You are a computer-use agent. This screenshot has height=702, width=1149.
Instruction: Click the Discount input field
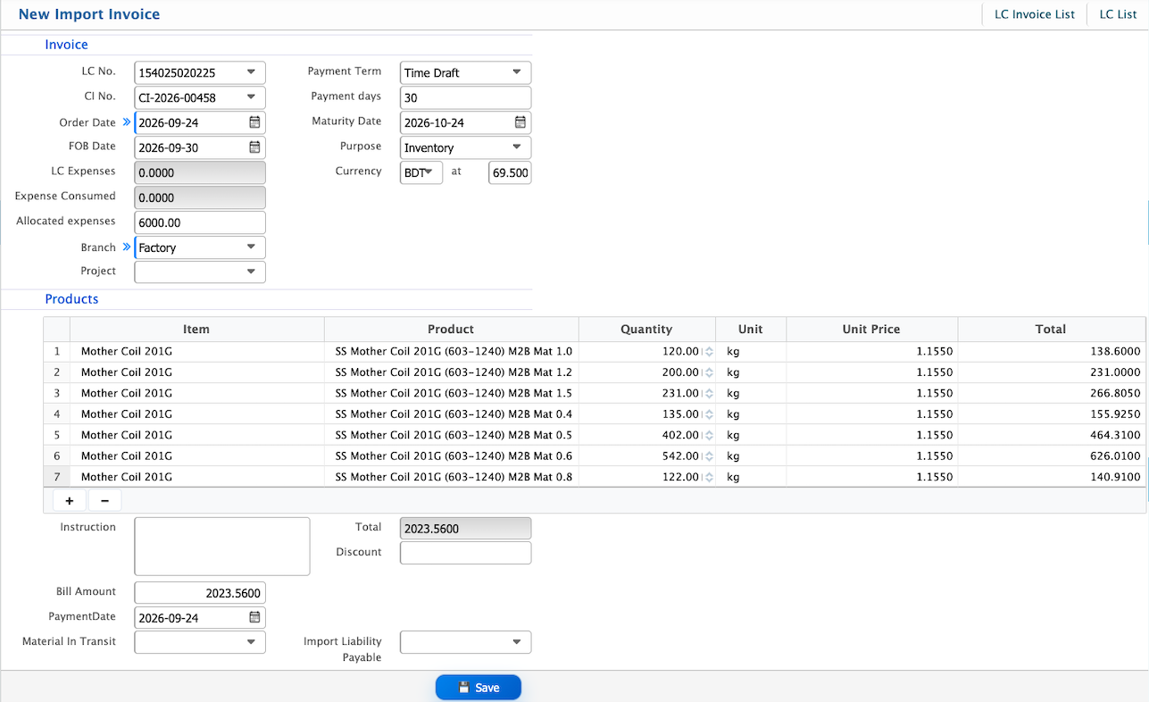click(466, 553)
